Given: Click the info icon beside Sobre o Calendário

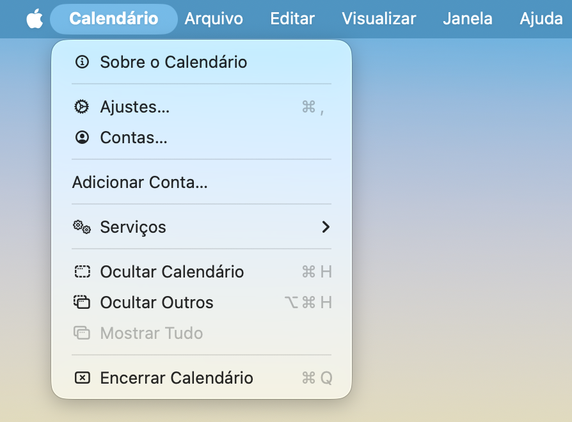Looking at the screenshot, I should click(82, 62).
